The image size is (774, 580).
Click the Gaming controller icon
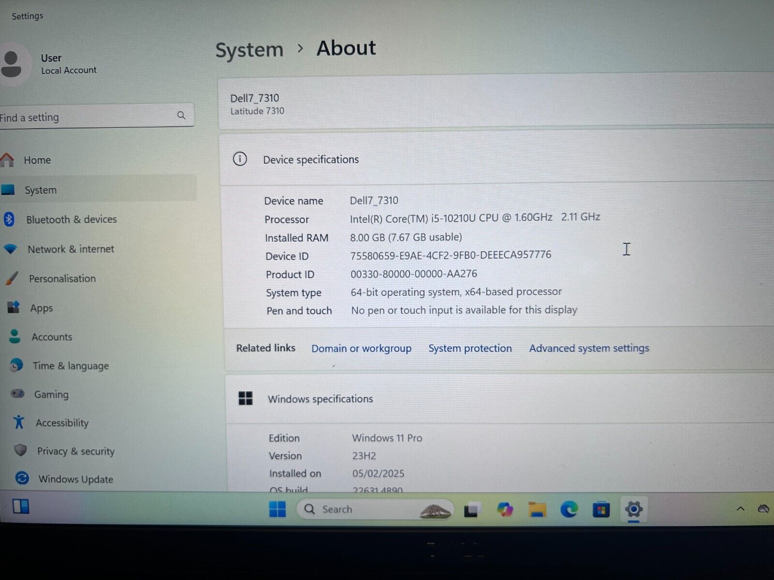(17, 393)
